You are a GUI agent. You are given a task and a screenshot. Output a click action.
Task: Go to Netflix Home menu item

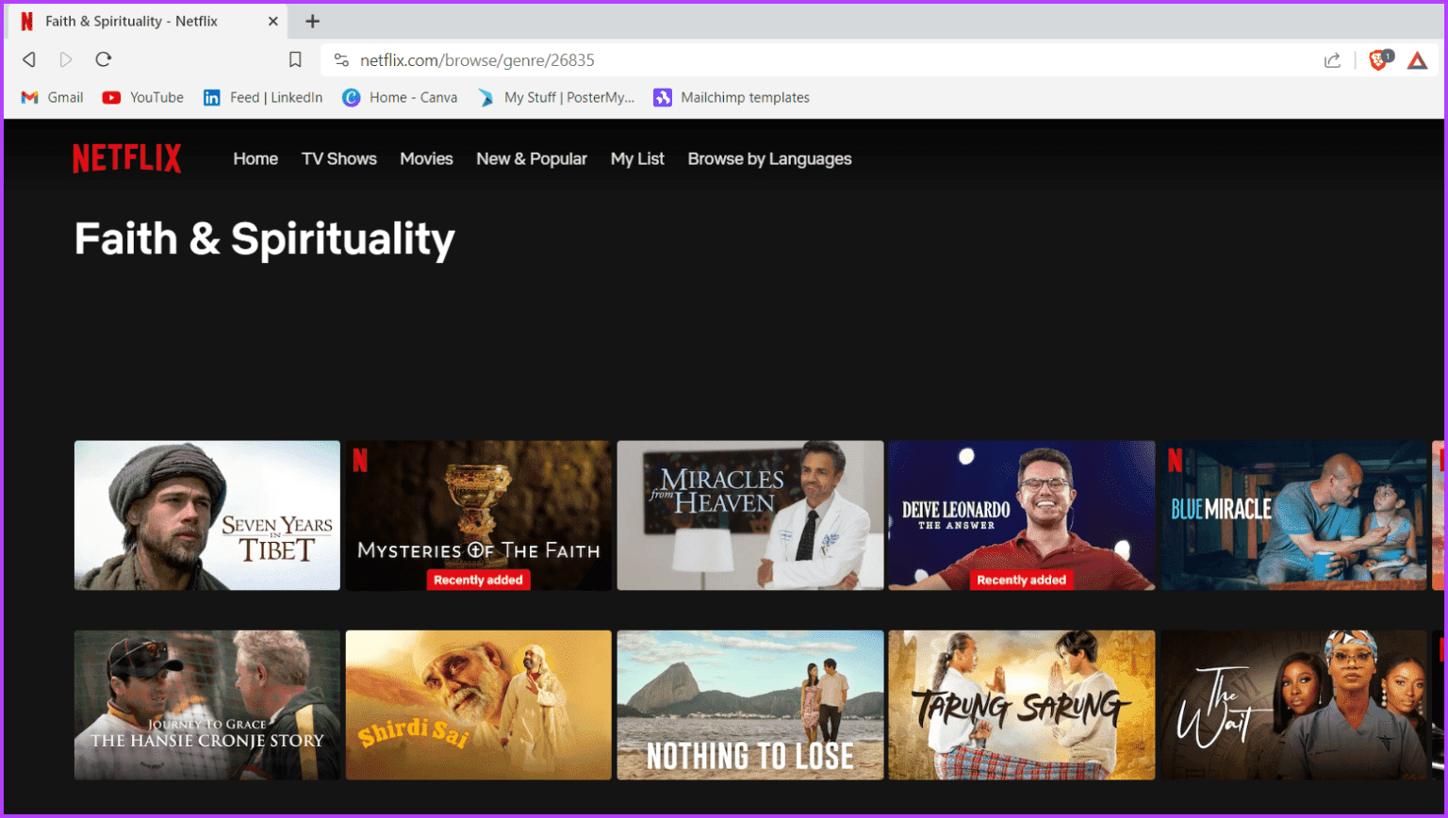255,158
